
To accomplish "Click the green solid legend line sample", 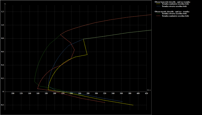I will coord(158,14).
